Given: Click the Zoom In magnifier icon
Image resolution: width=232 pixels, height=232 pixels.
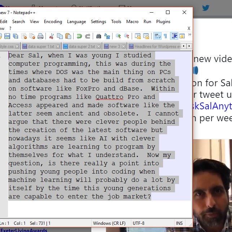Looking at the screenshot, I should click(x=118, y=36).
